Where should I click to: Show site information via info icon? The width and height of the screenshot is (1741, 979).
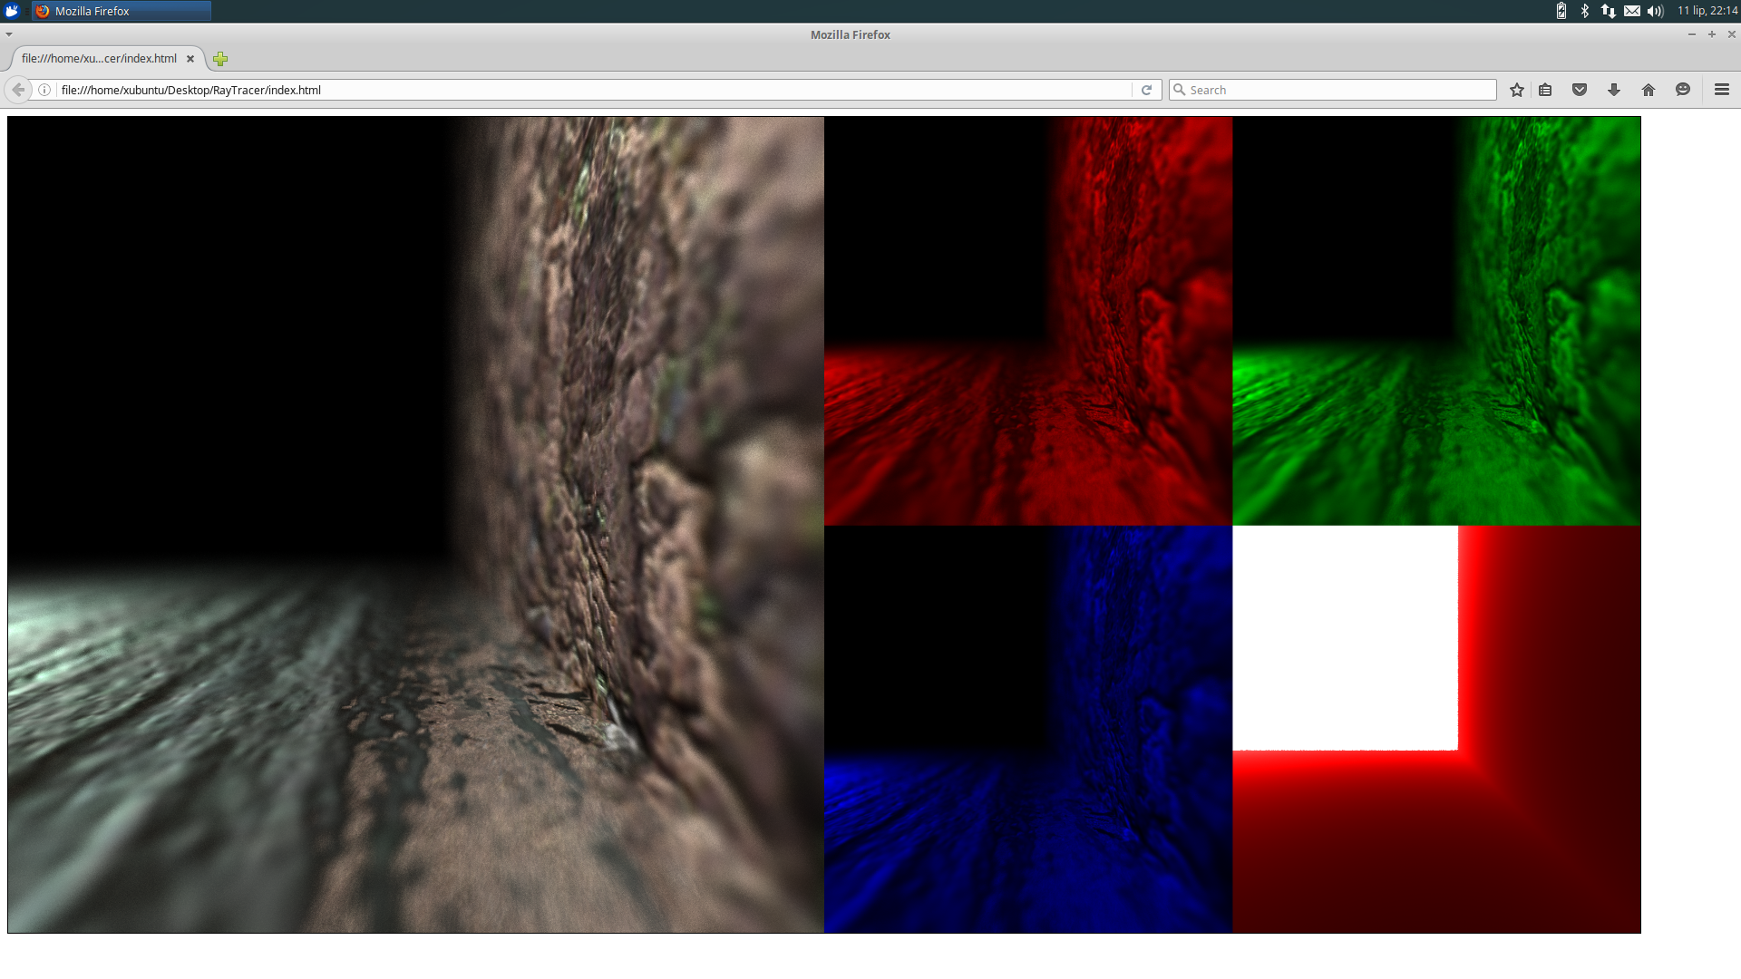44,90
